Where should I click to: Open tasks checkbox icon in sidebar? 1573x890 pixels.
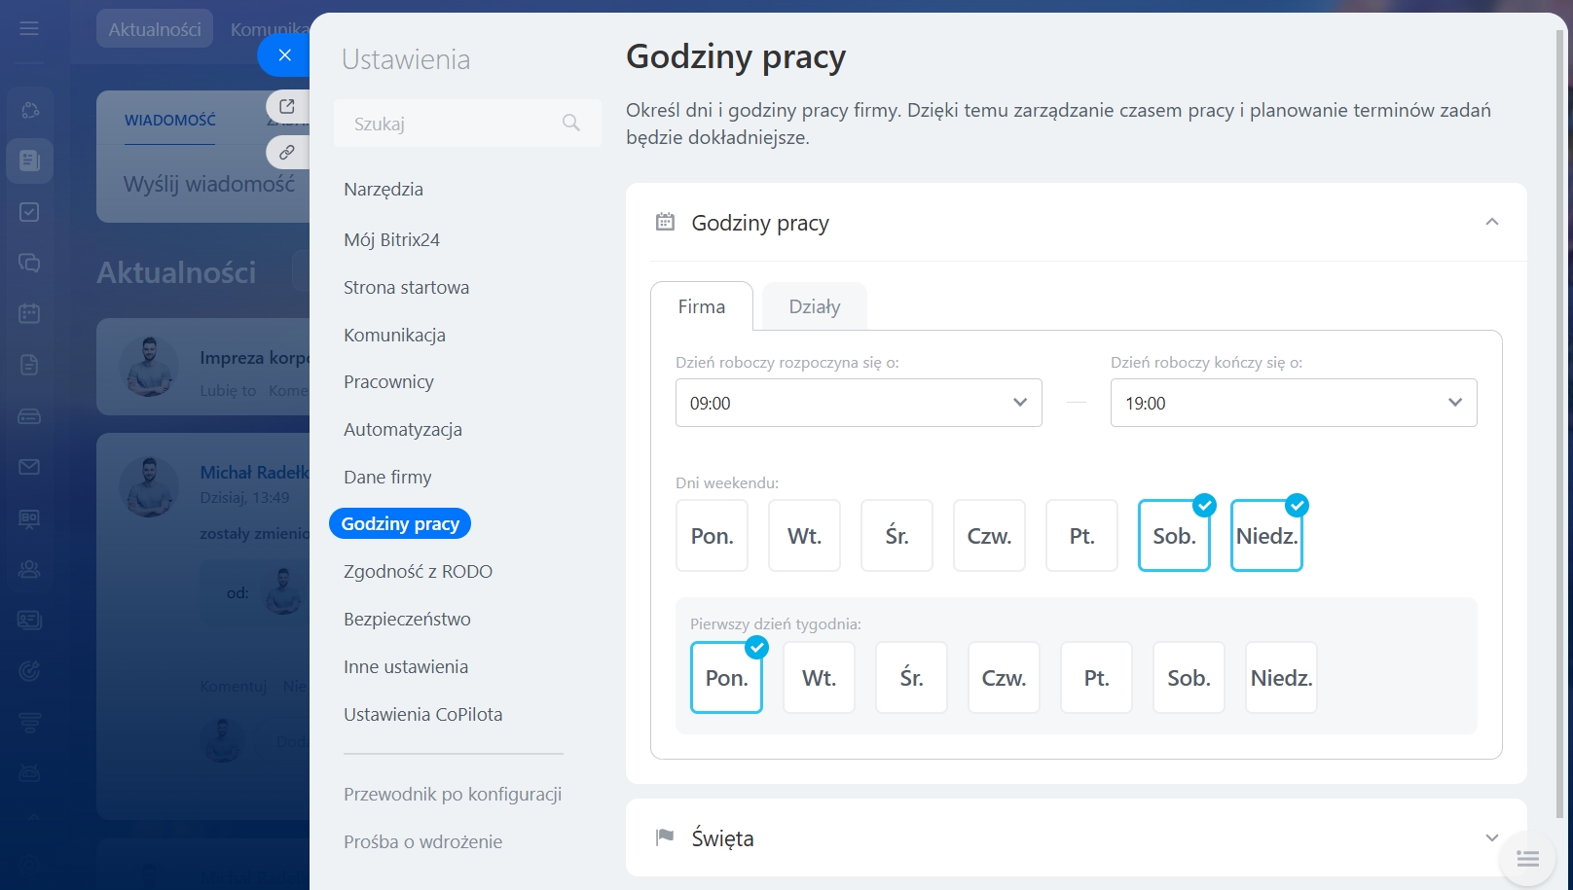click(29, 212)
